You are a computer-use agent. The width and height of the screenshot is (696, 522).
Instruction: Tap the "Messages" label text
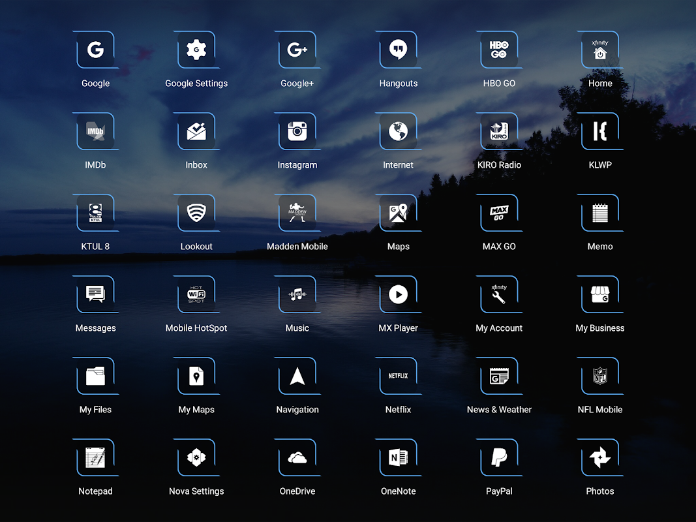click(x=95, y=328)
